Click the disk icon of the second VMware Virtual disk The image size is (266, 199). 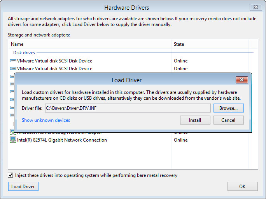pos(13,69)
